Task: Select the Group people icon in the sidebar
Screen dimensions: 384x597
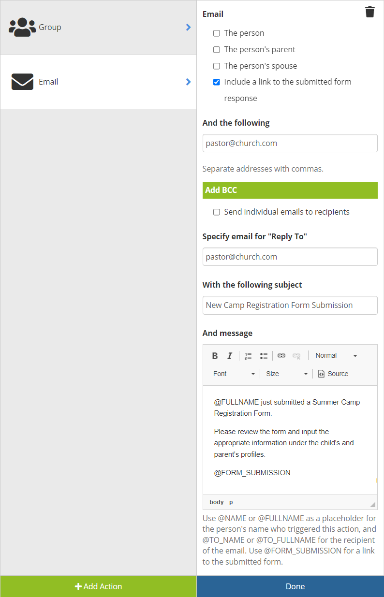Action: [x=22, y=27]
